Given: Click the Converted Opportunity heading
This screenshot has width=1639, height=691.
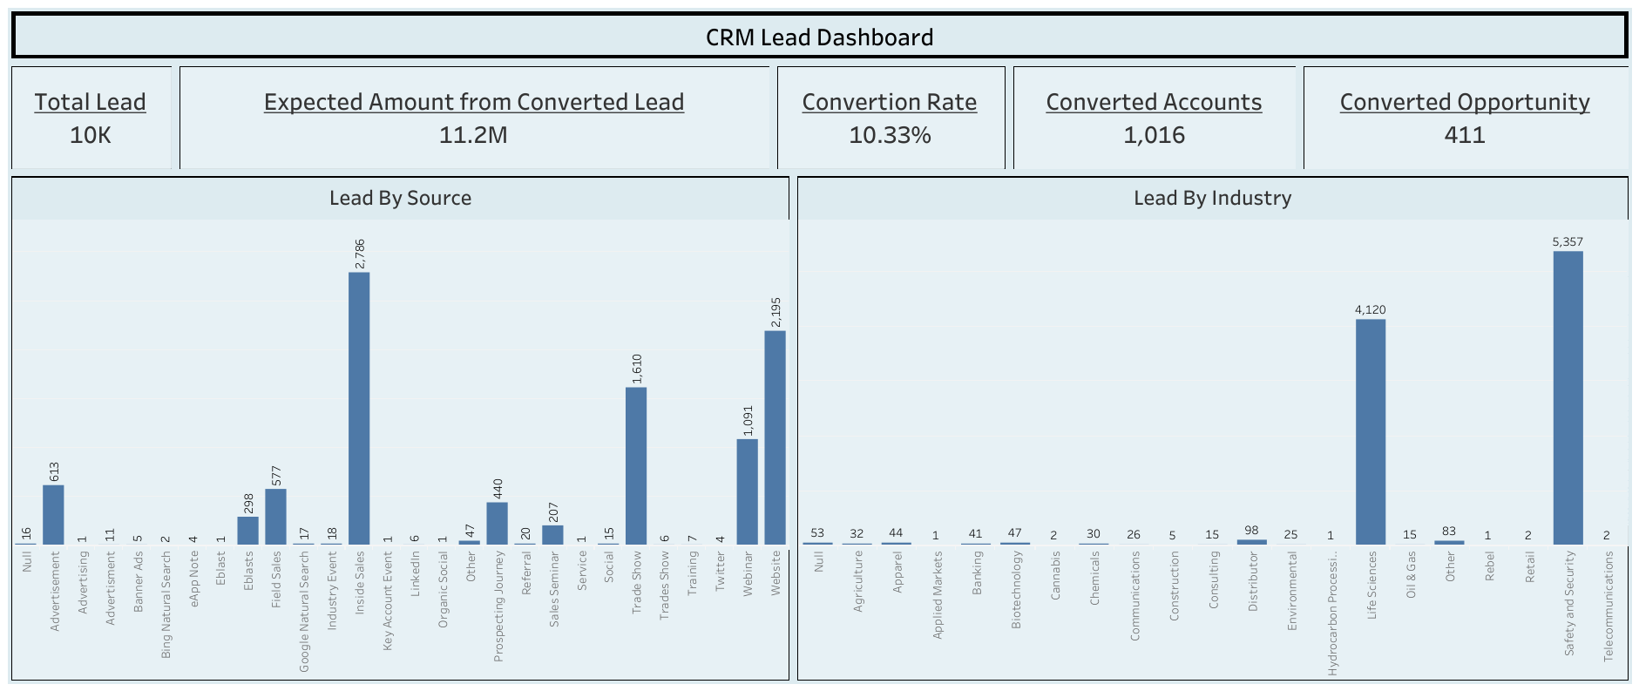Looking at the screenshot, I should pos(1465,102).
